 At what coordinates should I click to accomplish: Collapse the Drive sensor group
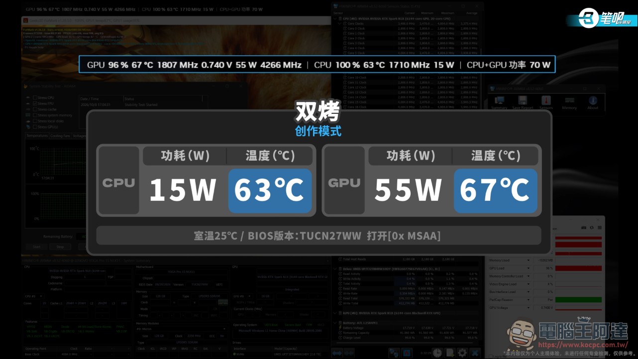[334, 269]
